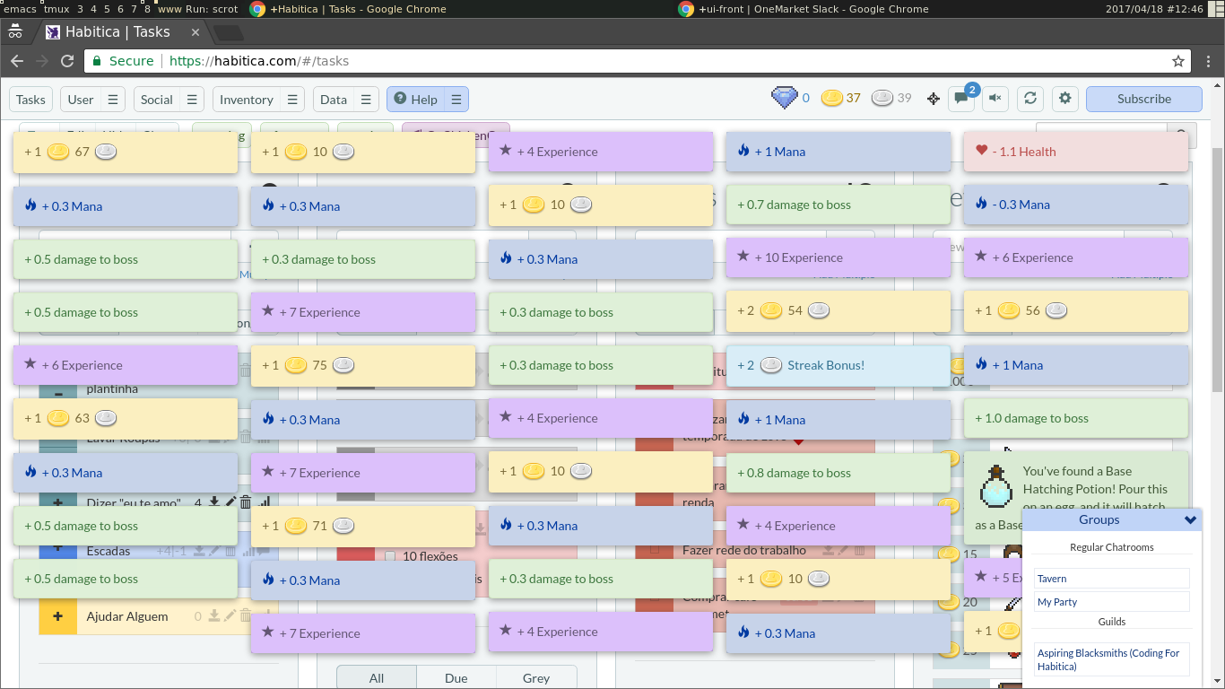Open hamburger dropdown next to Inventory
This screenshot has height=689, width=1225.
click(x=292, y=100)
